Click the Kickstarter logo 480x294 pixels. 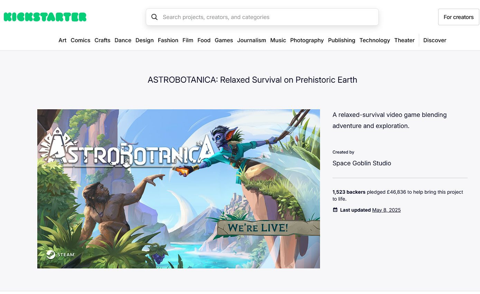point(45,17)
